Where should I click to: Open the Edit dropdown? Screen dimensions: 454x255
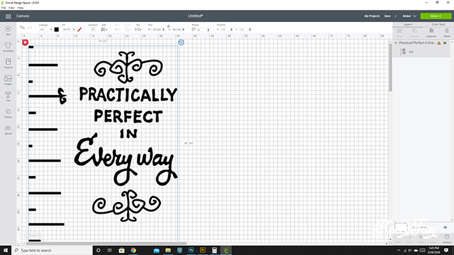point(104,30)
